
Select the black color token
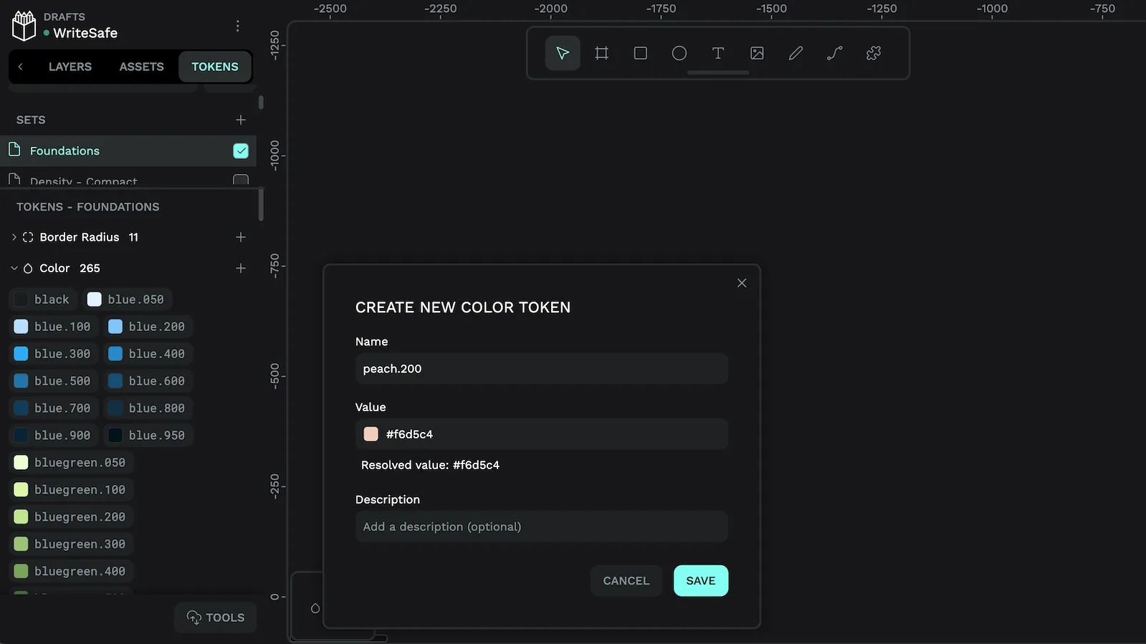pyautogui.click(x=43, y=299)
